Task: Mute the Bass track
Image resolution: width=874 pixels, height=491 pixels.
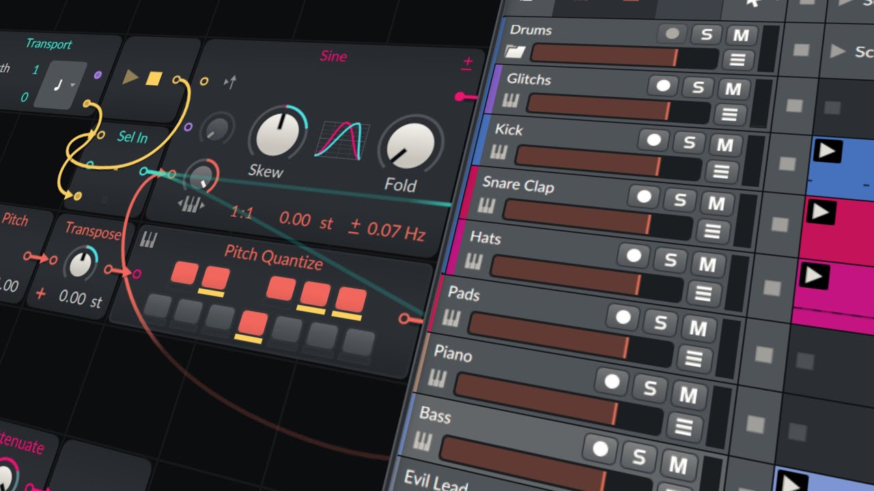Action: pos(678,466)
